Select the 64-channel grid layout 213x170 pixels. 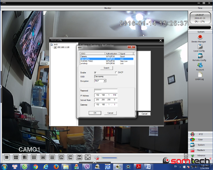click(x=80, y=157)
